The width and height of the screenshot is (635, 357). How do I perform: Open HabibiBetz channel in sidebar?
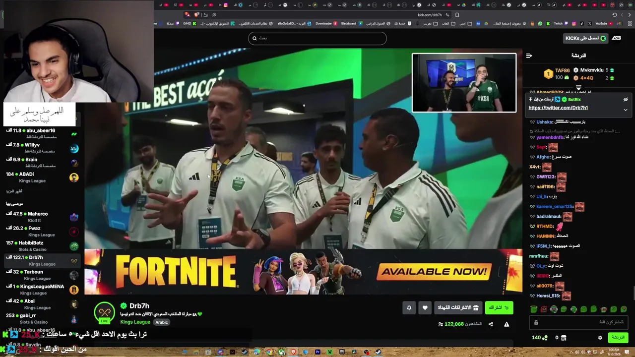pyautogui.click(x=42, y=246)
